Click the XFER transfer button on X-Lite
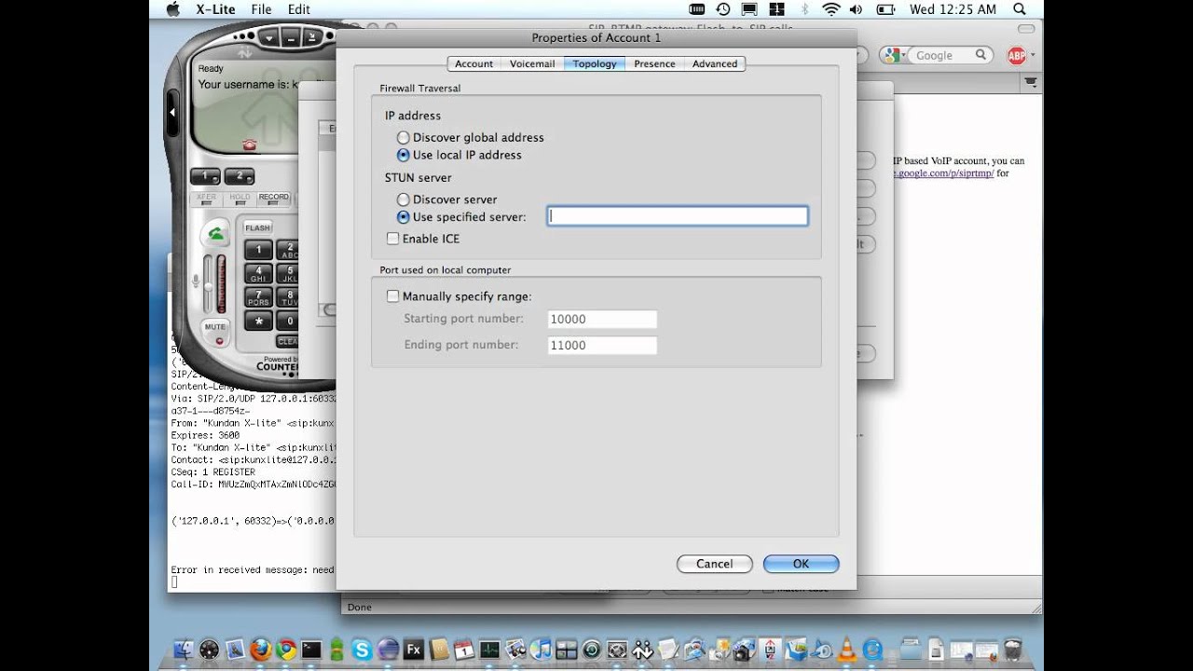The height and width of the screenshot is (671, 1193). coord(206,198)
